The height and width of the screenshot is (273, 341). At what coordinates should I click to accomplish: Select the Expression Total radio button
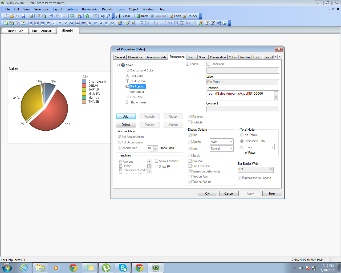pyautogui.click(x=242, y=141)
